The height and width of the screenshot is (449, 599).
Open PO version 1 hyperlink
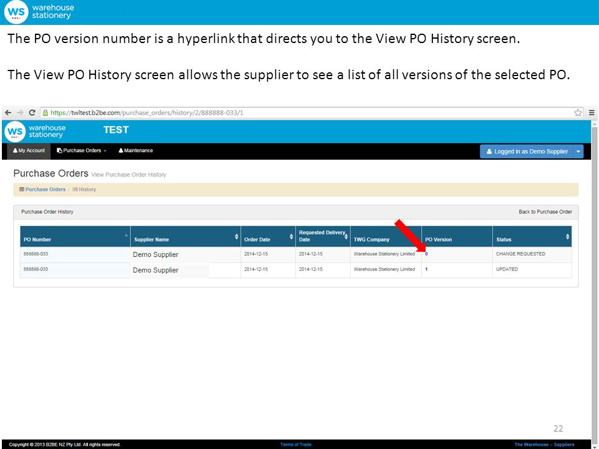[426, 269]
